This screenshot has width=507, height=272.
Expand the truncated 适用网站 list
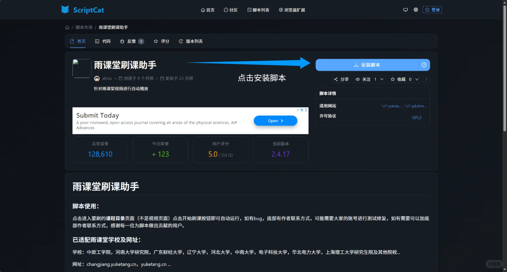coord(403,106)
